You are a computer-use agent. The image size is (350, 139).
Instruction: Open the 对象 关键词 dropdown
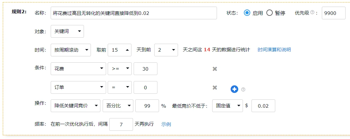point(67,31)
